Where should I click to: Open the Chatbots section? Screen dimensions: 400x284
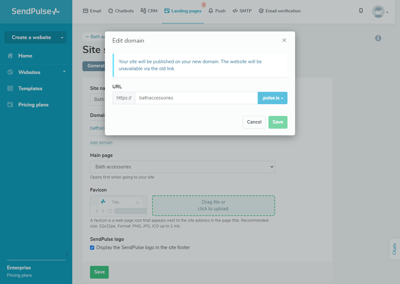(121, 11)
